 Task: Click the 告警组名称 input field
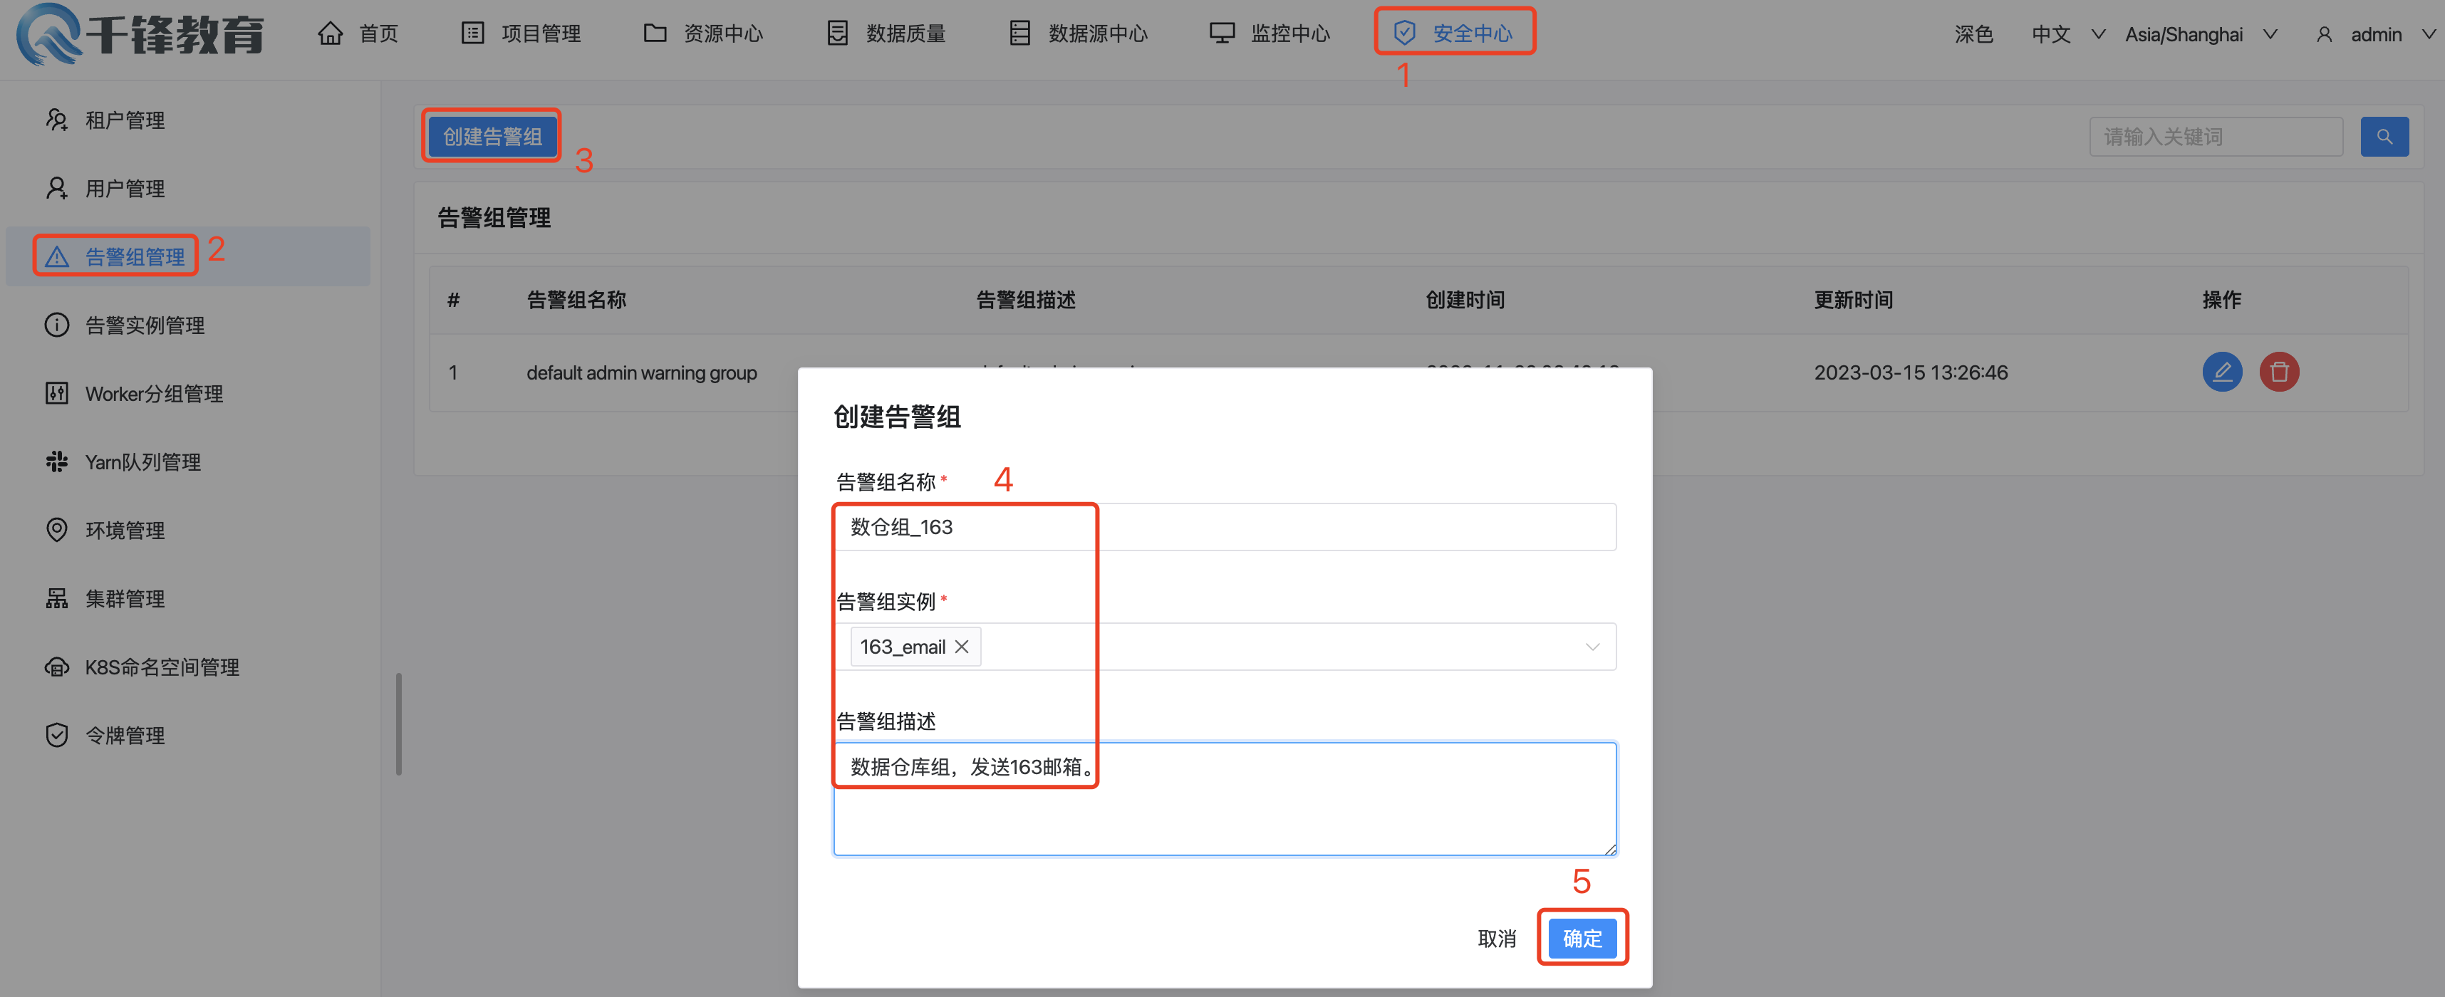click(x=1225, y=528)
